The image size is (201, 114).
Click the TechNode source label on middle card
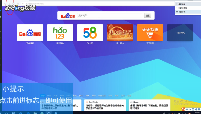click(x=93, y=102)
